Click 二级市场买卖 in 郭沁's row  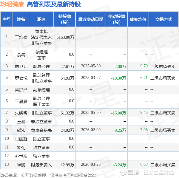163,130
